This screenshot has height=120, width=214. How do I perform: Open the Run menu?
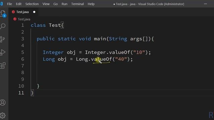click(65, 4)
